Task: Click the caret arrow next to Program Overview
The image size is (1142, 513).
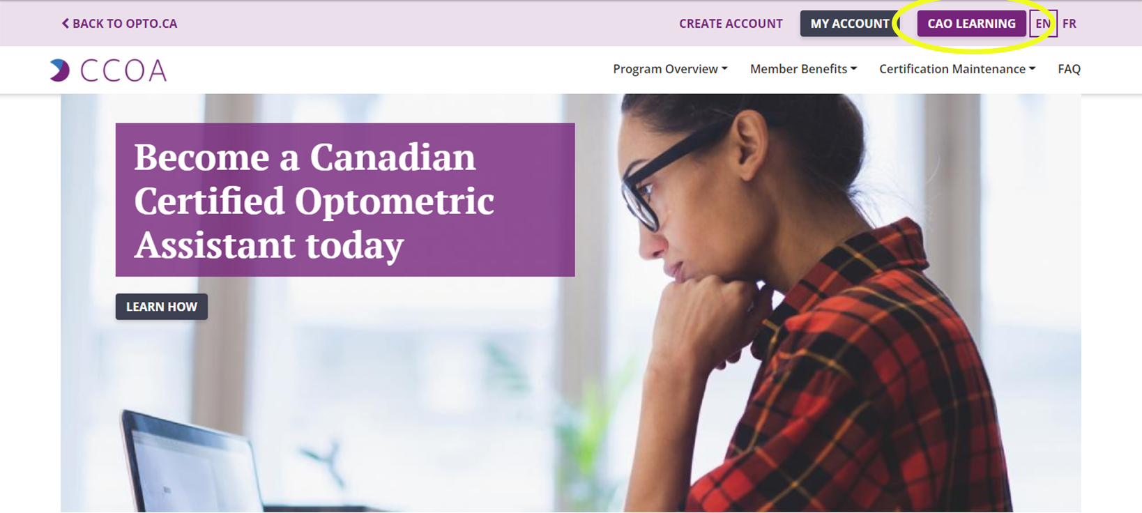Action: 724,68
